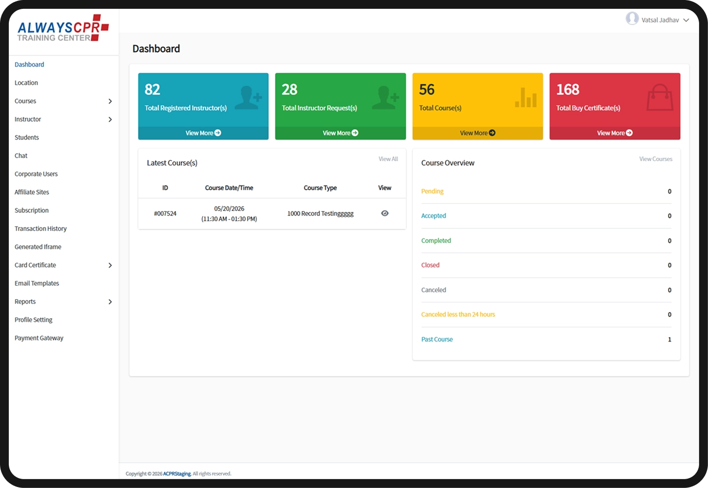Click View All in Latest Courses
Screen dimensions: 708x488
388,159
